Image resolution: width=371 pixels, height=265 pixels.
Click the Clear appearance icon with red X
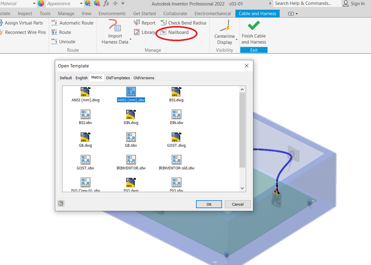(97, 3)
